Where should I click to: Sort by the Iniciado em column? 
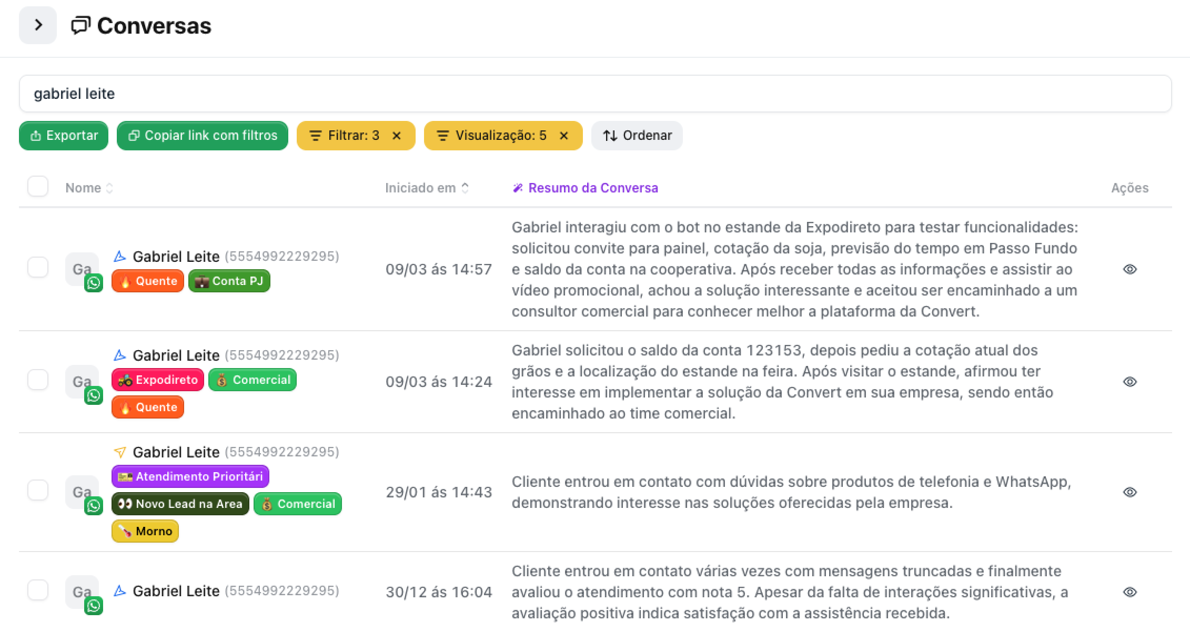[427, 188]
